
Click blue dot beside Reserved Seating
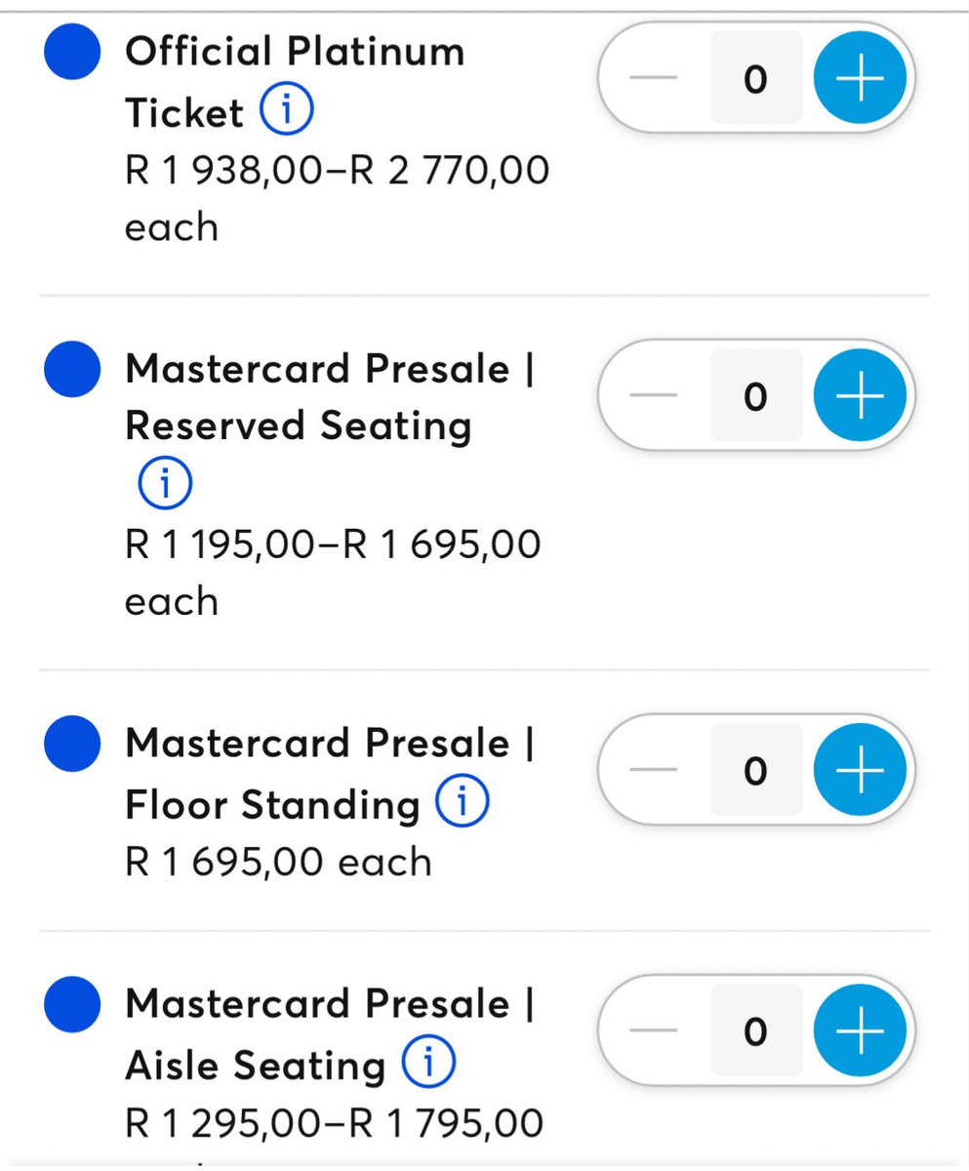[x=73, y=371]
